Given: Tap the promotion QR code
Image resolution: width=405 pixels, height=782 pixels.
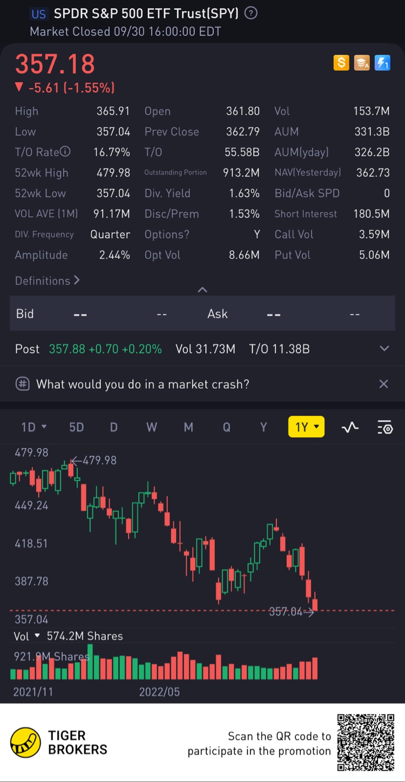Looking at the screenshot, I should point(366,743).
